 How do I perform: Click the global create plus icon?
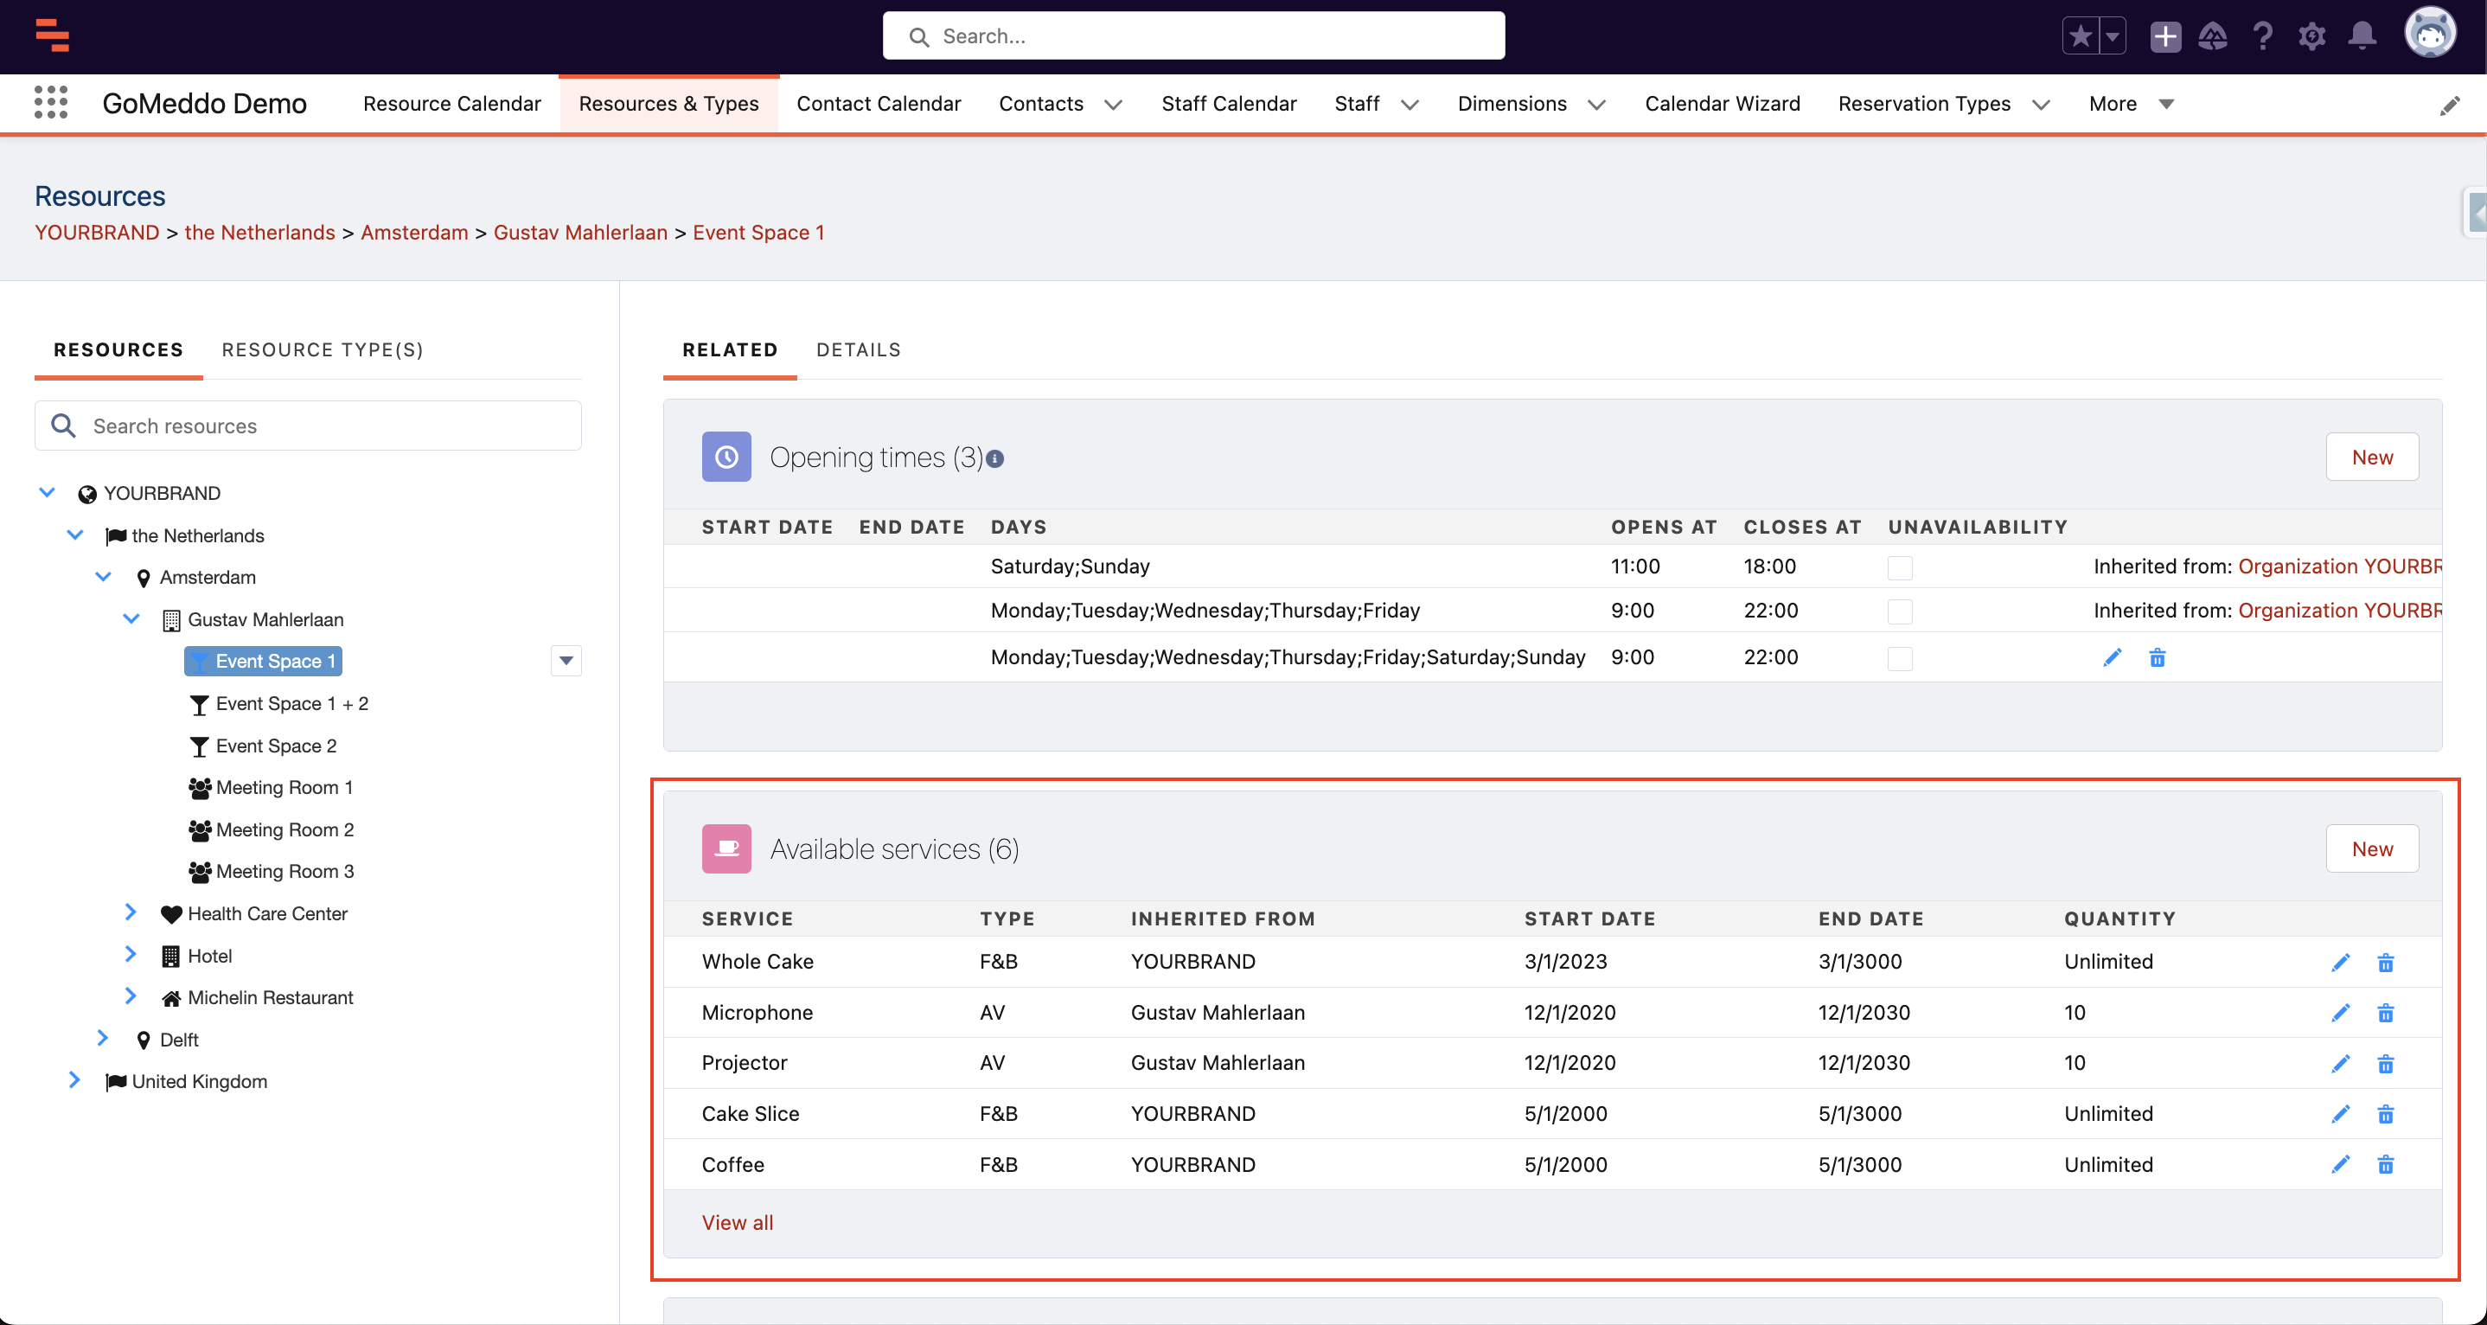tap(2164, 36)
